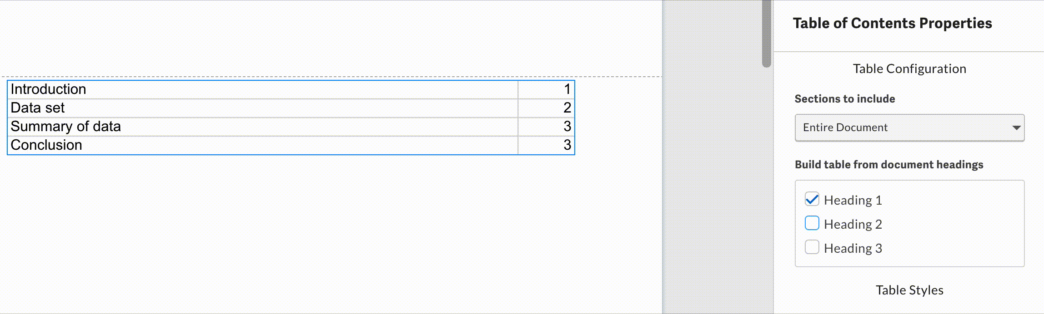Enable the Heading 2 checkbox
This screenshot has height=314, width=1044.
tap(812, 224)
